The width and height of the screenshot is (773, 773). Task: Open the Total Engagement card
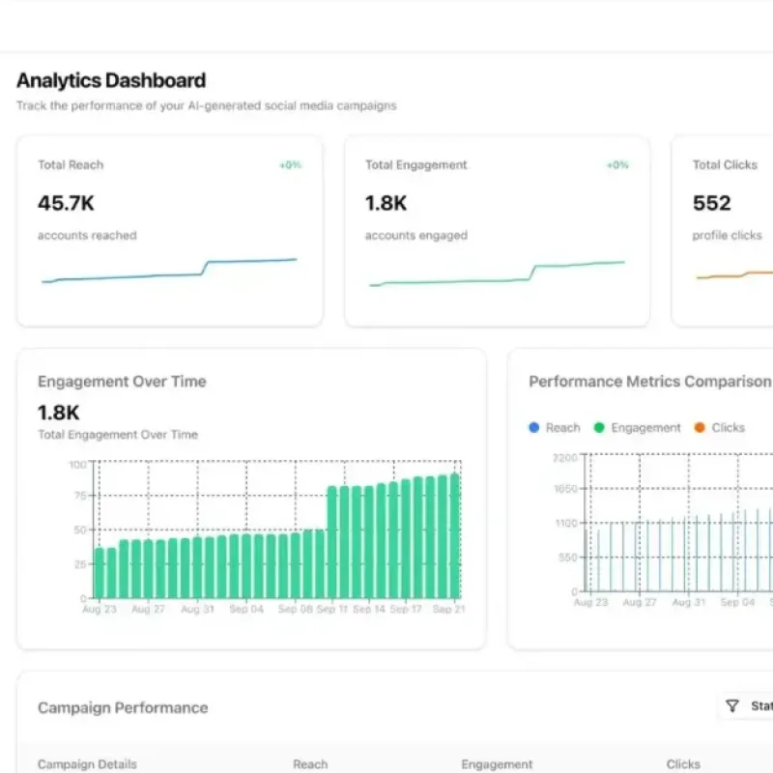click(497, 231)
